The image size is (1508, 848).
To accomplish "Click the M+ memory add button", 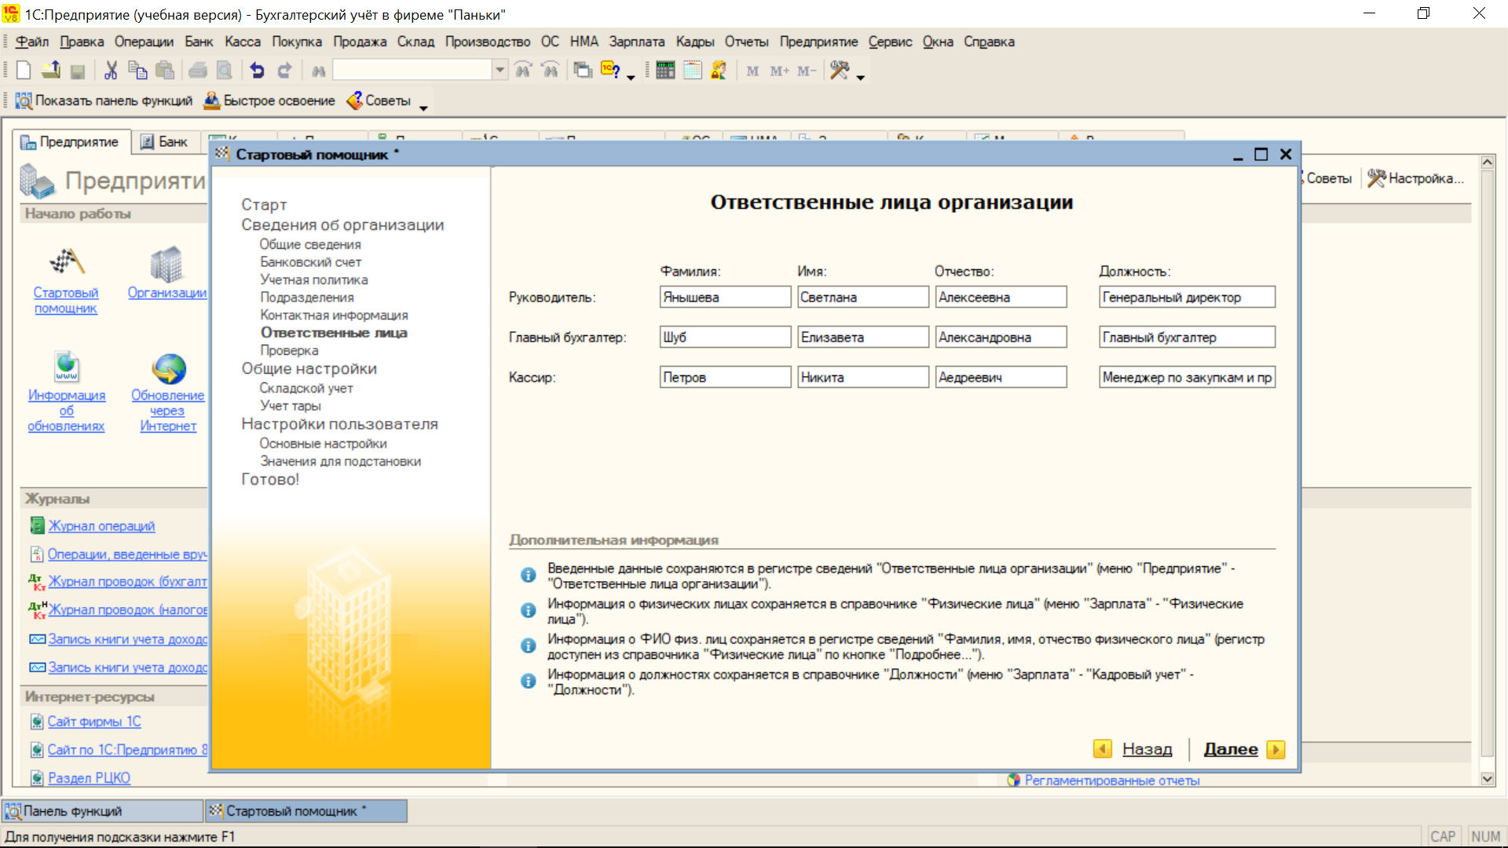I will point(779,71).
